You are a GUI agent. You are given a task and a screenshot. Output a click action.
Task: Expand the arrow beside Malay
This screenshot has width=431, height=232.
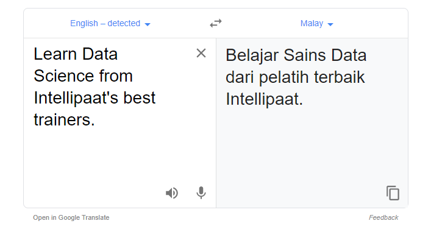click(x=330, y=24)
